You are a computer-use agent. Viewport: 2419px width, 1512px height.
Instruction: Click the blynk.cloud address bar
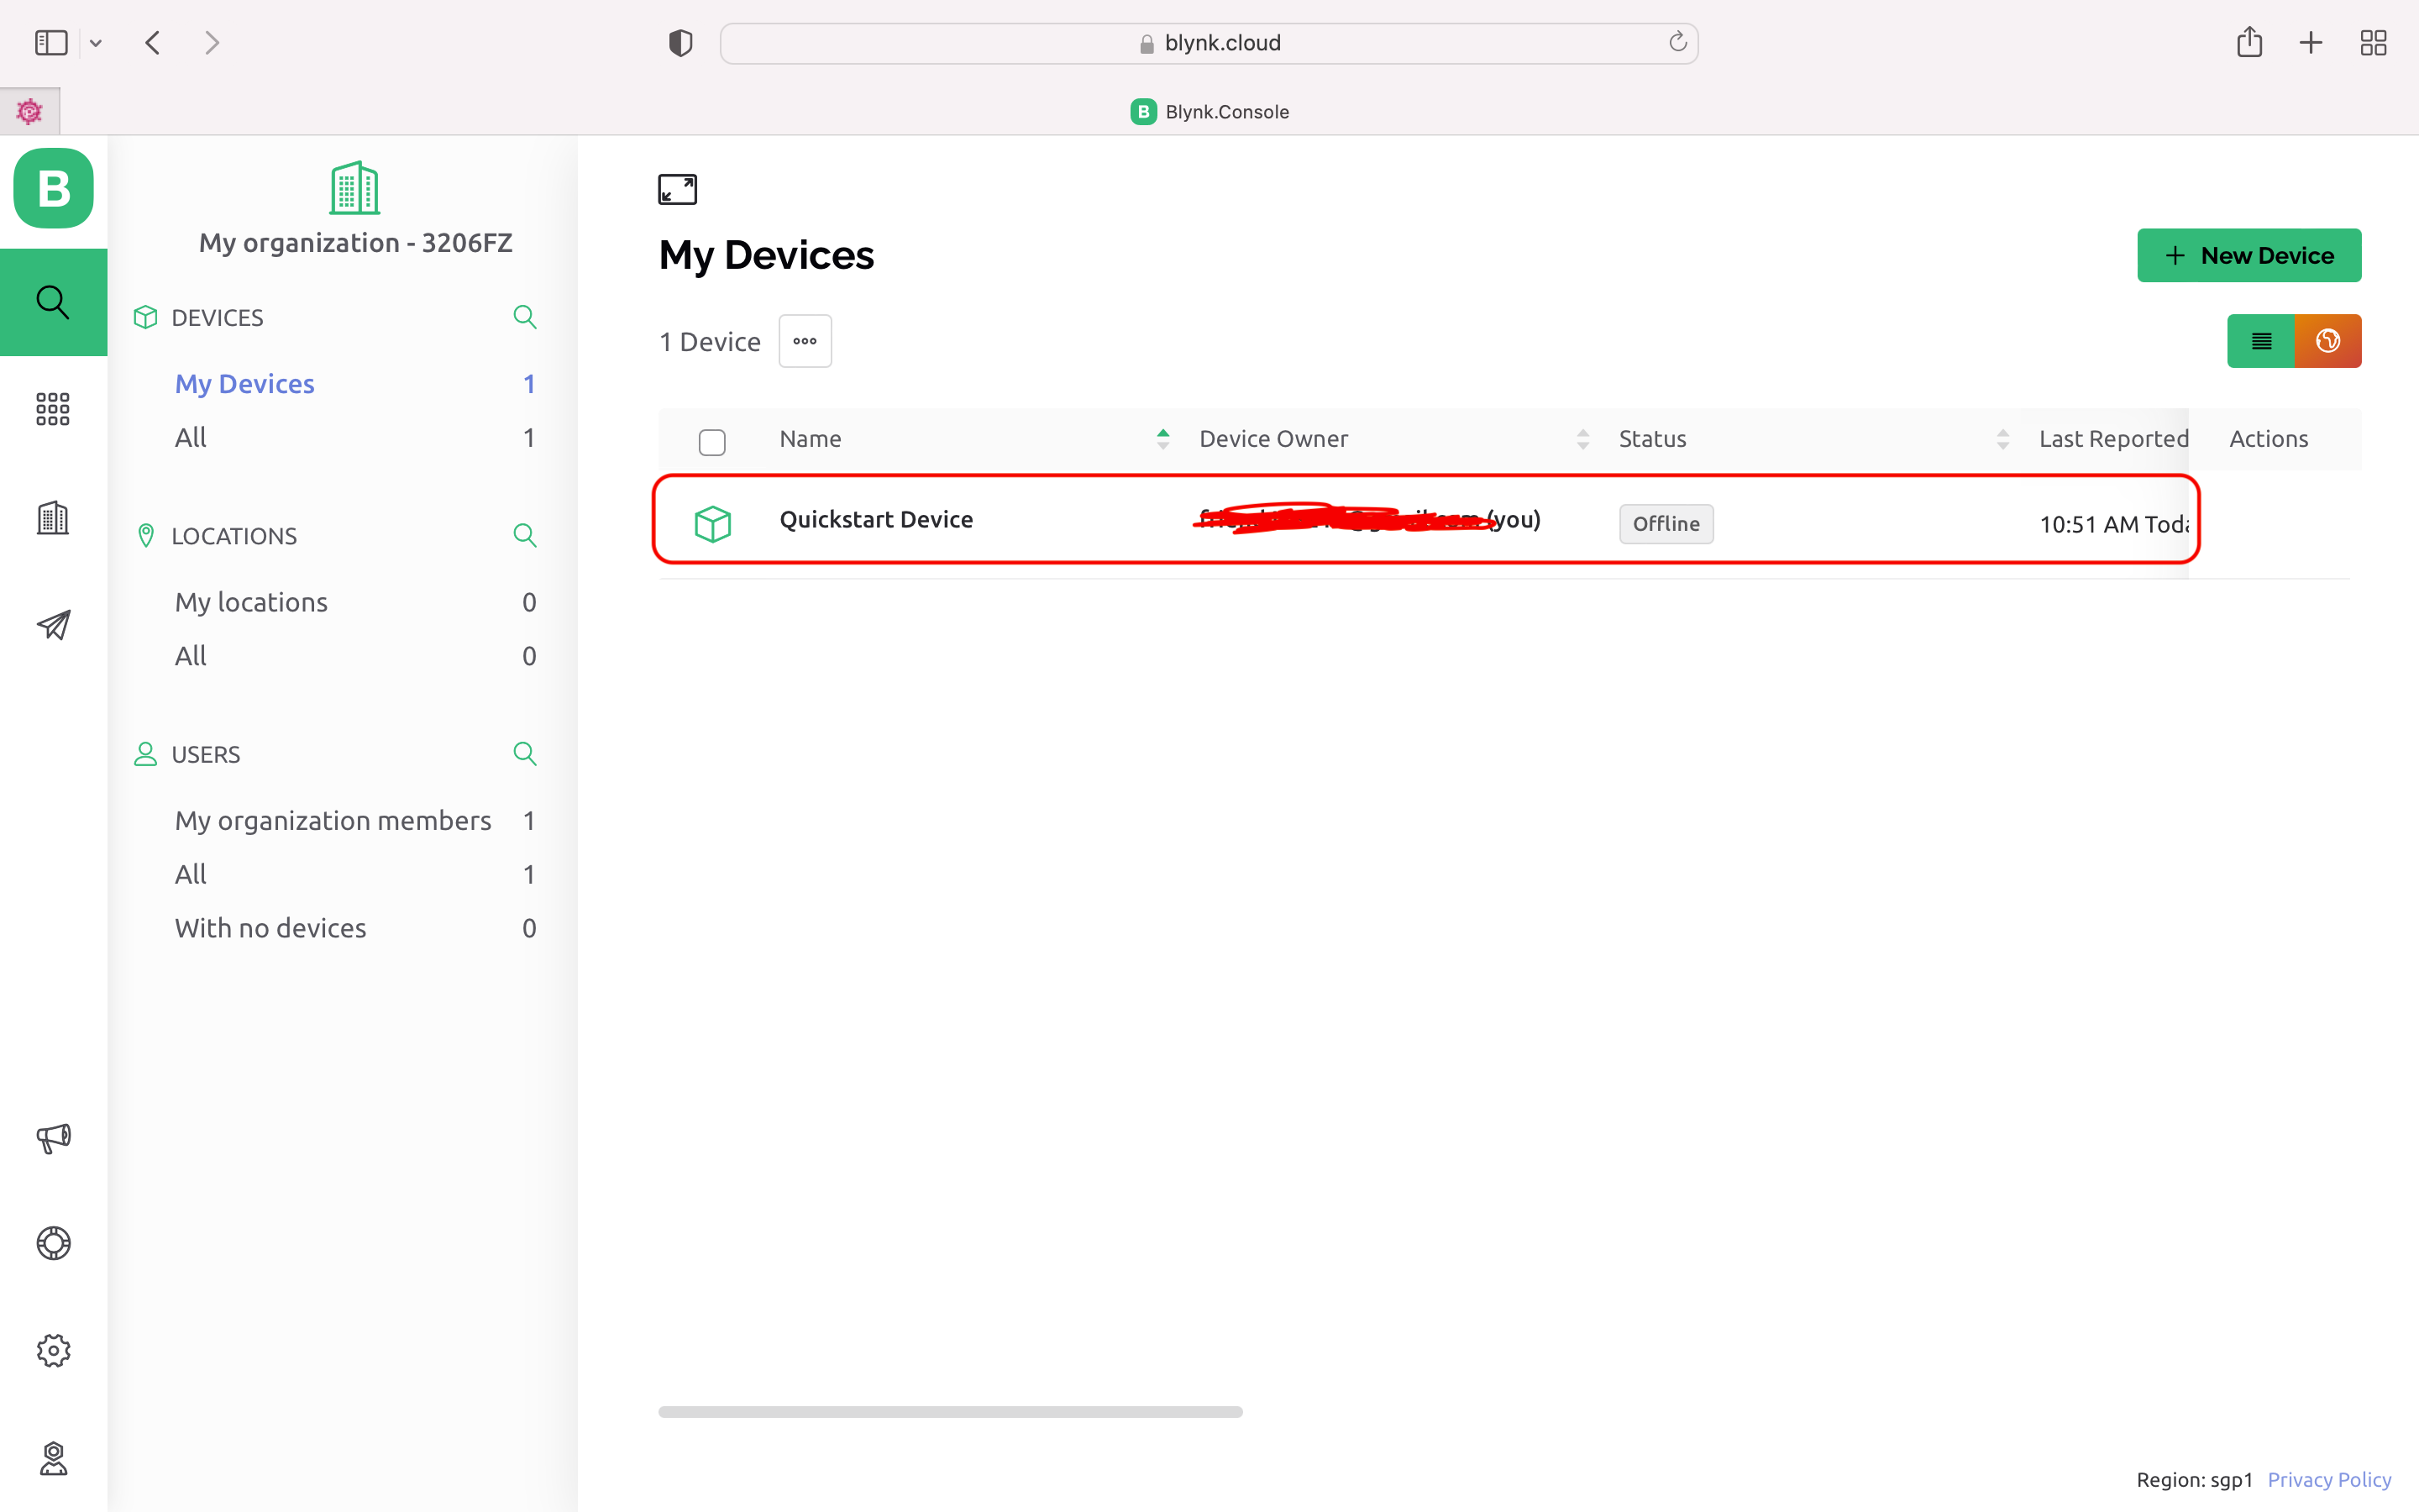[1209, 43]
